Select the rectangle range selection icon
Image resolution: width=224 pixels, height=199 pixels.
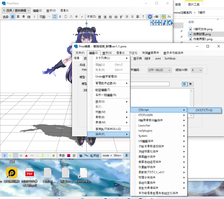(x=55, y=17)
